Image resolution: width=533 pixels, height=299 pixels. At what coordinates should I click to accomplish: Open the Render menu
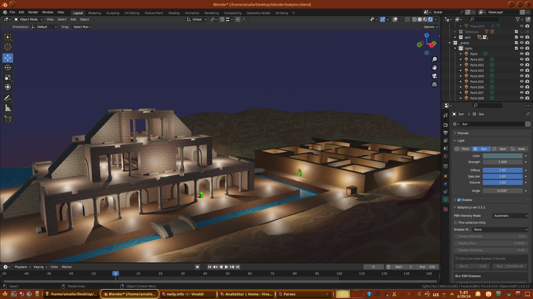(33, 12)
